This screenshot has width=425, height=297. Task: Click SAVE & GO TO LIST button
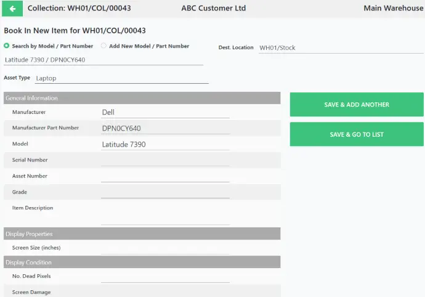pos(357,134)
